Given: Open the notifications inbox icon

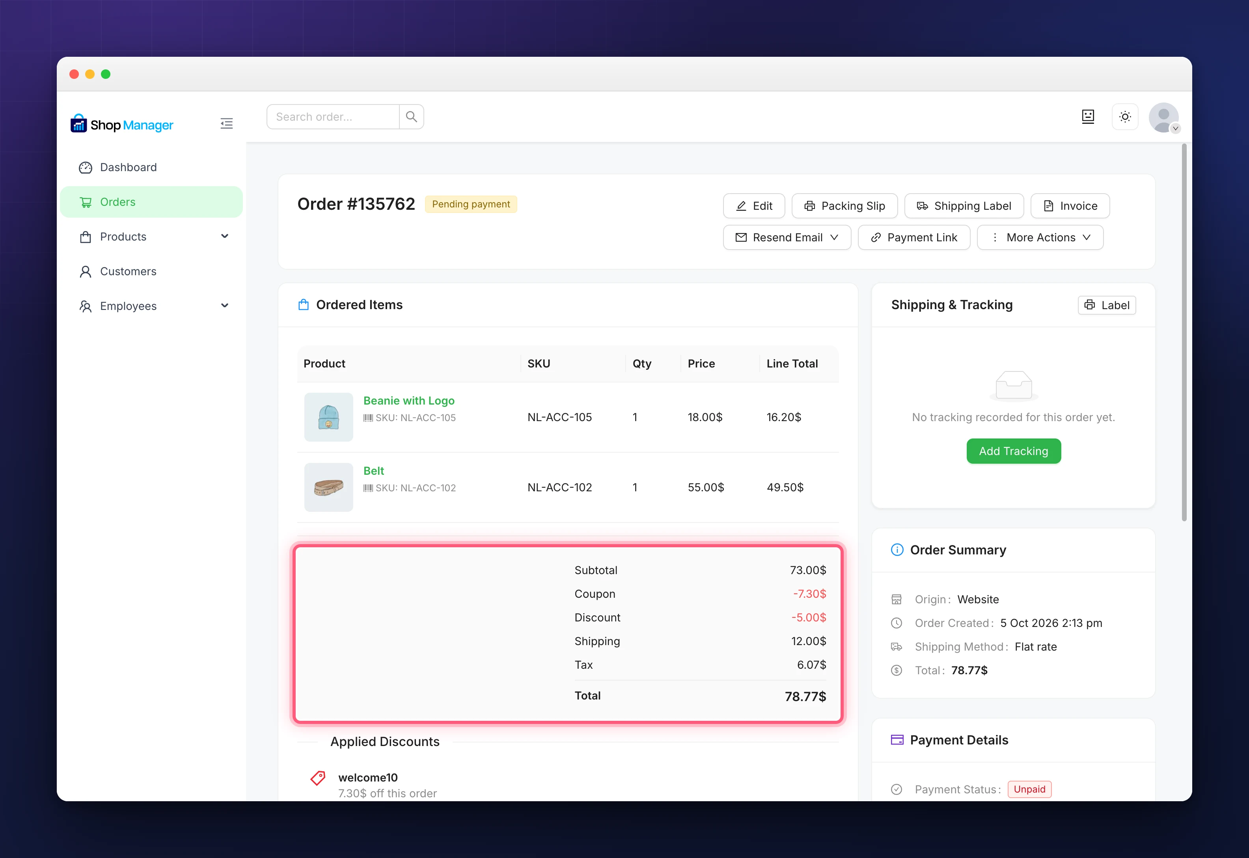Looking at the screenshot, I should pyautogui.click(x=1088, y=117).
